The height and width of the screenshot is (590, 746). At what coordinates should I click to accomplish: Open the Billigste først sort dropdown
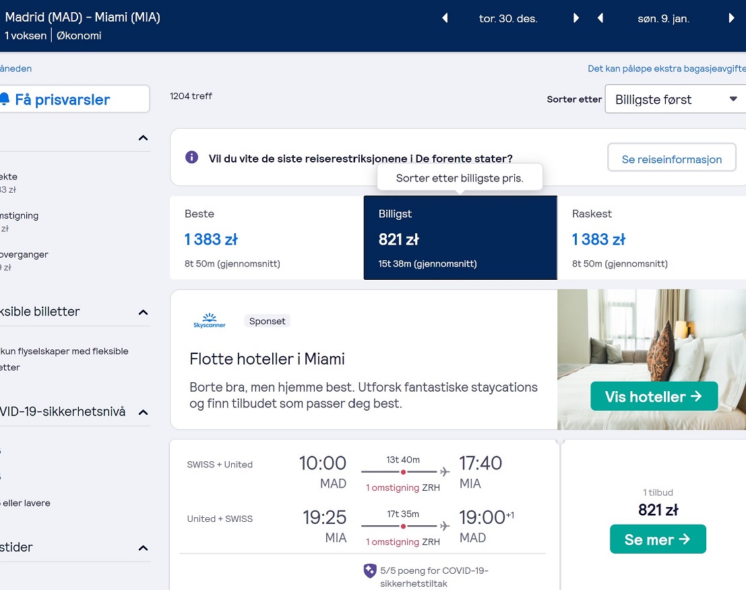pos(676,99)
